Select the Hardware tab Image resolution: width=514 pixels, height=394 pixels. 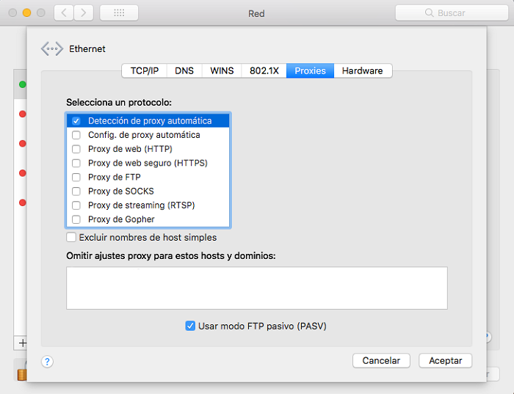tap(362, 71)
